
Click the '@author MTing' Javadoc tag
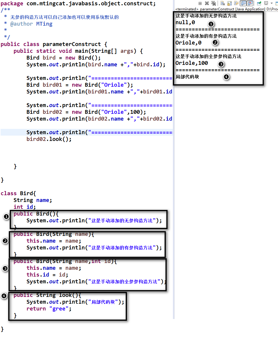[31, 24]
